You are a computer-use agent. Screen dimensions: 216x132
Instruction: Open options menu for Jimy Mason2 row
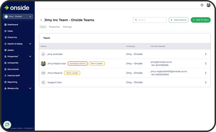[x=206, y=73]
